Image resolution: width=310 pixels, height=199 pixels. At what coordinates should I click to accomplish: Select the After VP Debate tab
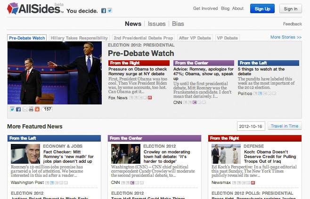click(x=195, y=38)
